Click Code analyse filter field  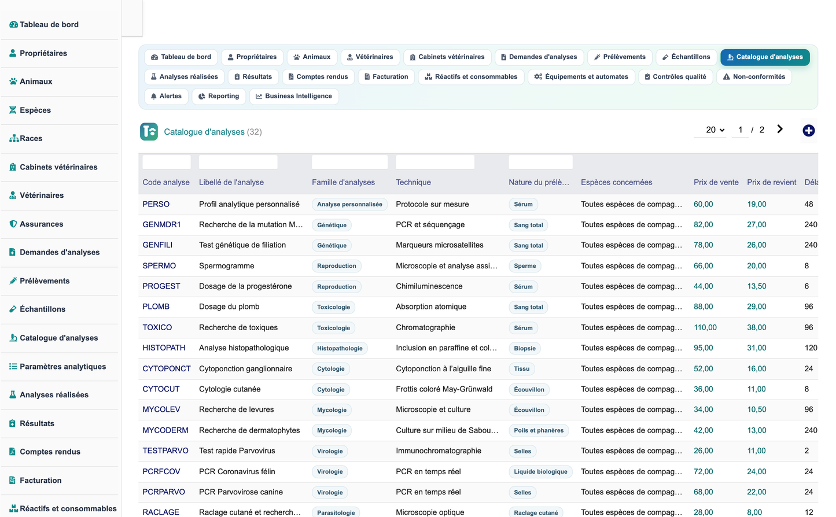click(167, 162)
